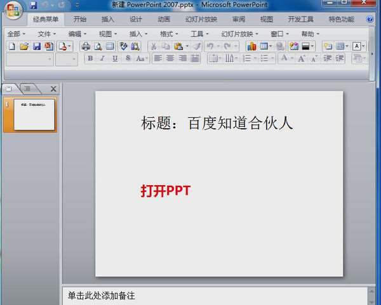381x305 pixels.
Task: Toggle Underline formatting
Action: [x=115, y=58]
